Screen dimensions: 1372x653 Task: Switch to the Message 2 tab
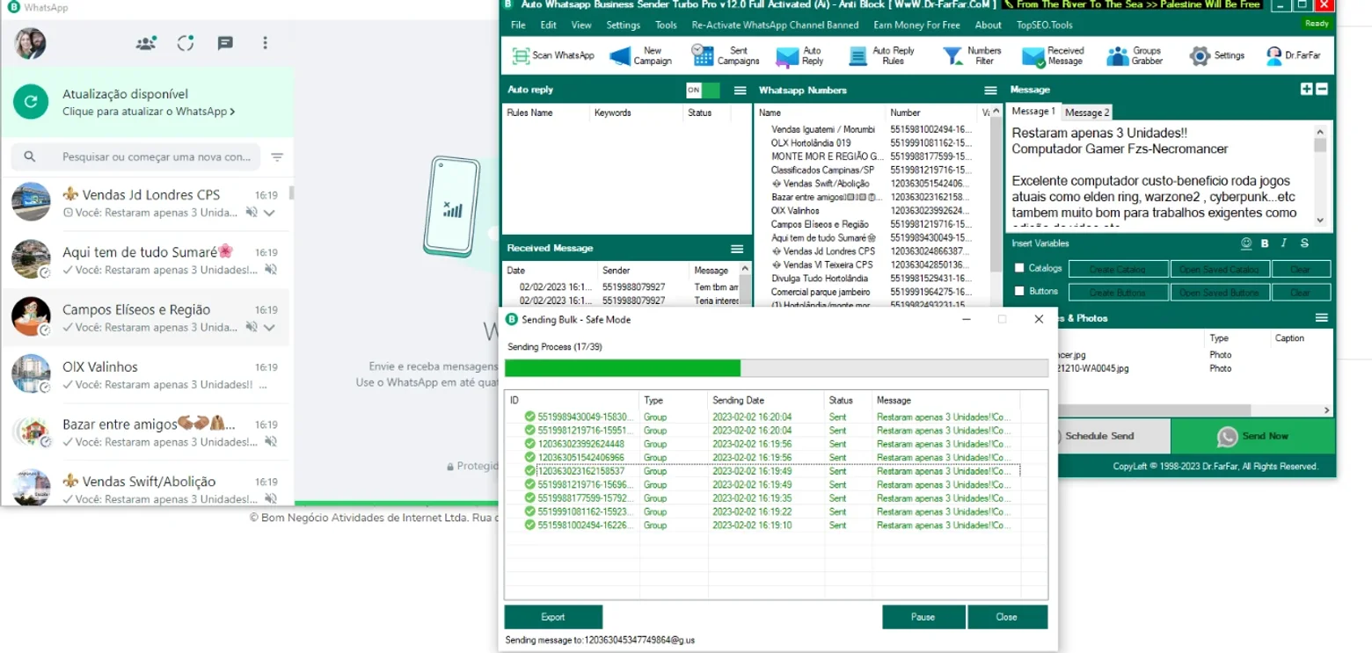(x=1087, y=112)
